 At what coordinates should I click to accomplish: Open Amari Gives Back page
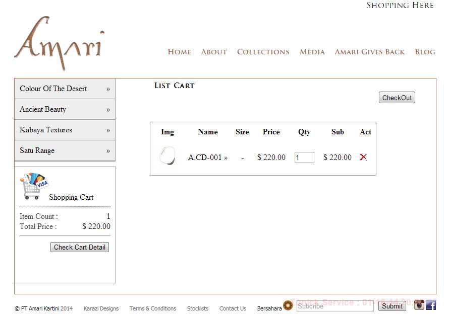pos(370,52)
